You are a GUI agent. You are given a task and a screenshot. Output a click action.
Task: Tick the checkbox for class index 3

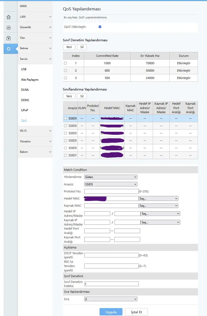tap(65, 78)
